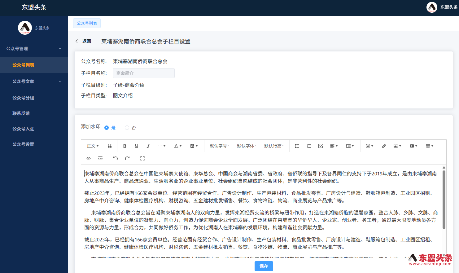Open the 默认字号 font size dropdown
The width and height of the screenshot is (459, 273).
coord(219,146)
